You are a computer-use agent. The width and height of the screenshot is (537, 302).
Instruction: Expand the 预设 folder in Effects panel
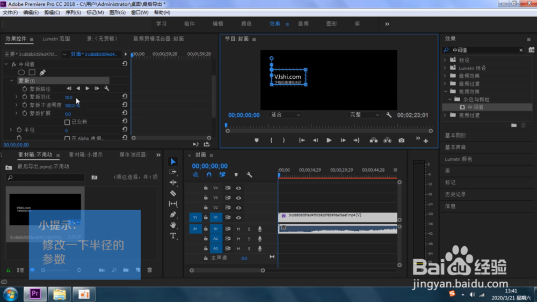[445, 60]
